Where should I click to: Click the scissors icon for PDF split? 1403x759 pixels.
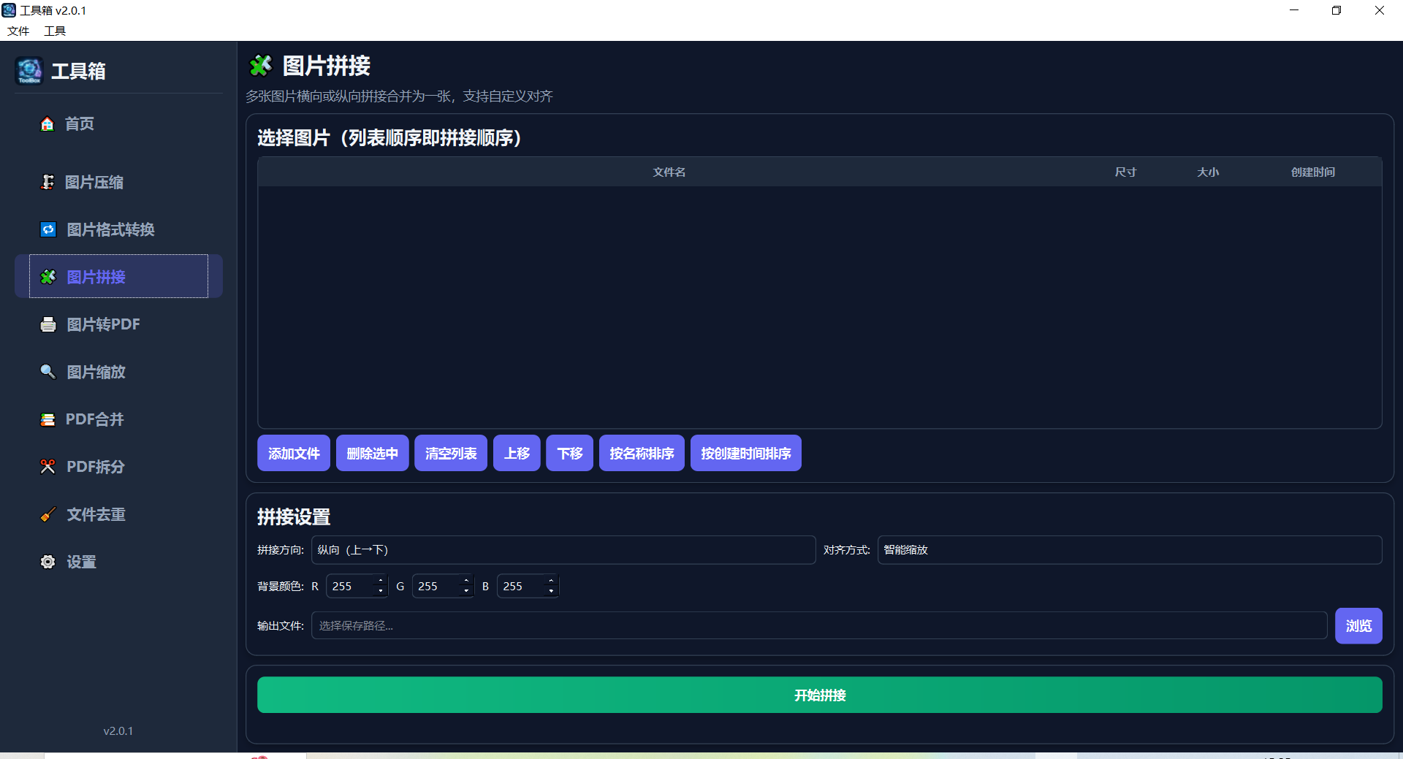47,467
